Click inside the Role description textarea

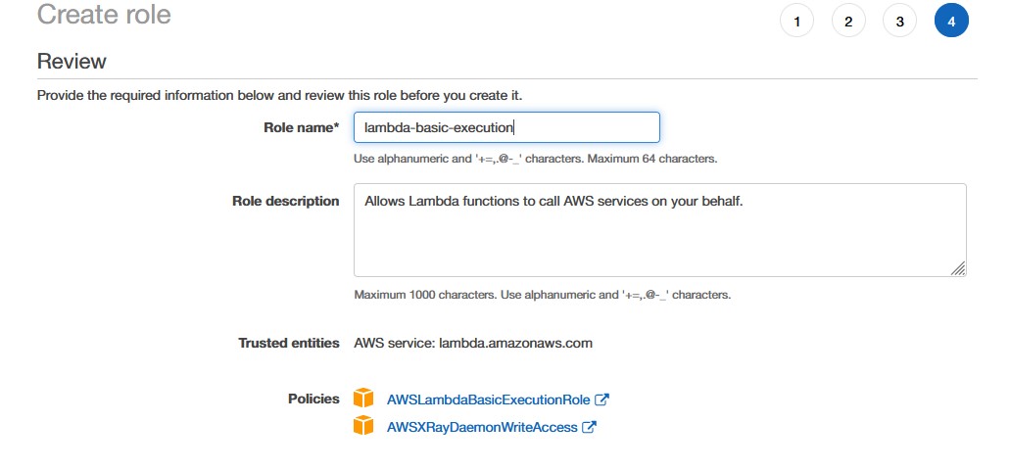[x=660, y=230]
